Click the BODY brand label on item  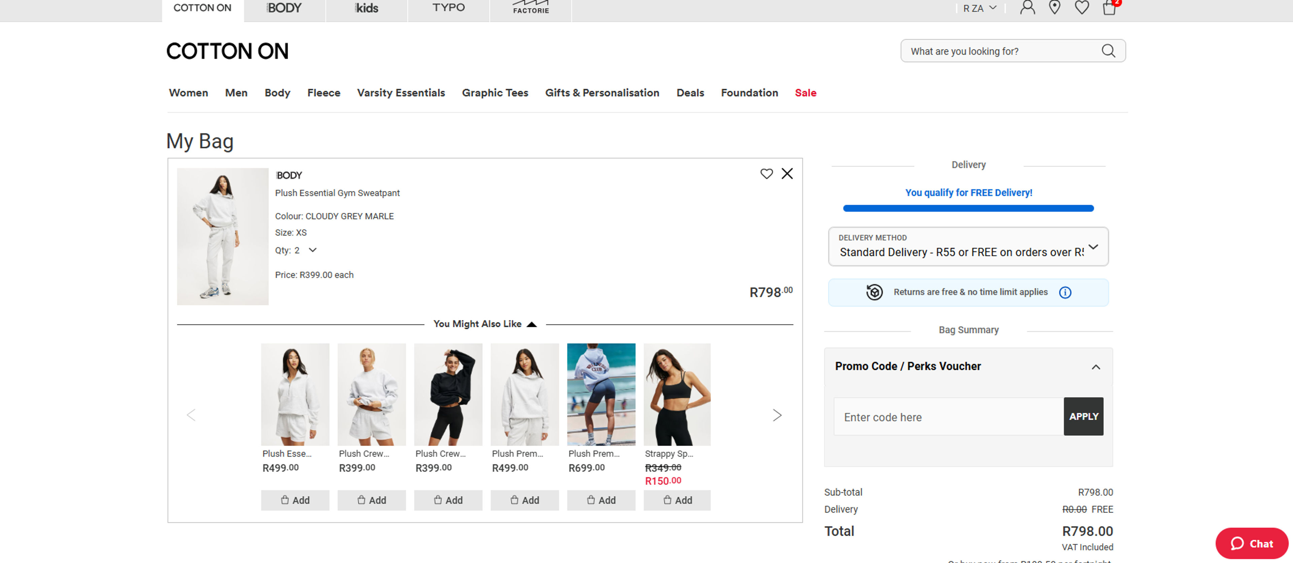[x=289, y=176]
